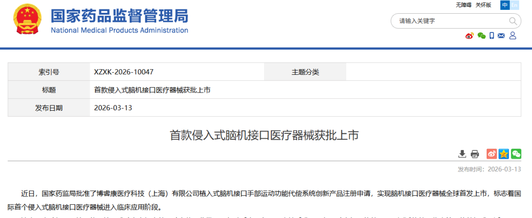This screenshot has height=218, width=532.
Task: Click the national emblem logo
Action: coord(27,19)
